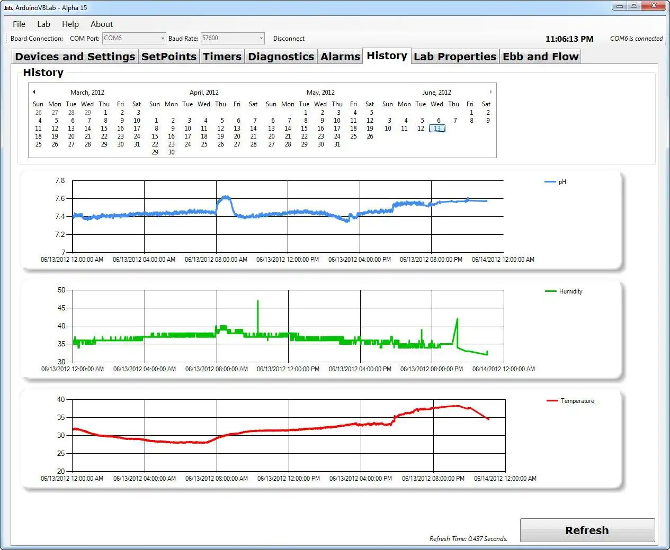Click the 'History' section heading
Viewport: 670px width, 550px height.
click(x=43, y=72)
